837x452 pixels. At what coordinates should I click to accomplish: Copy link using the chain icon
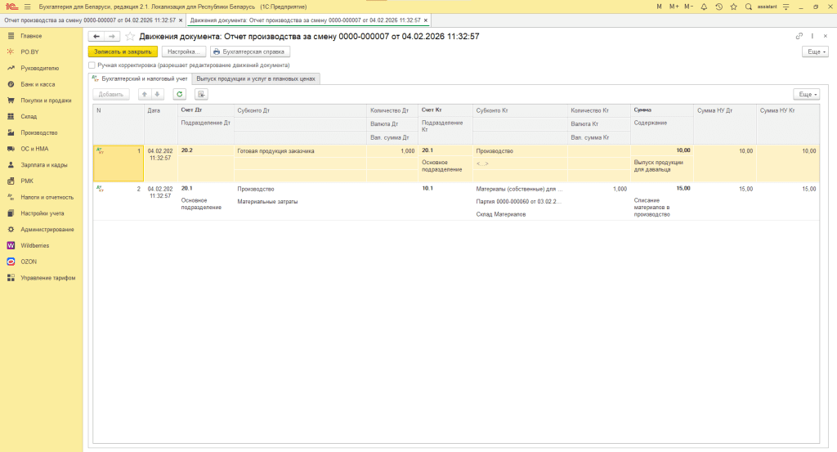[799, 36]
